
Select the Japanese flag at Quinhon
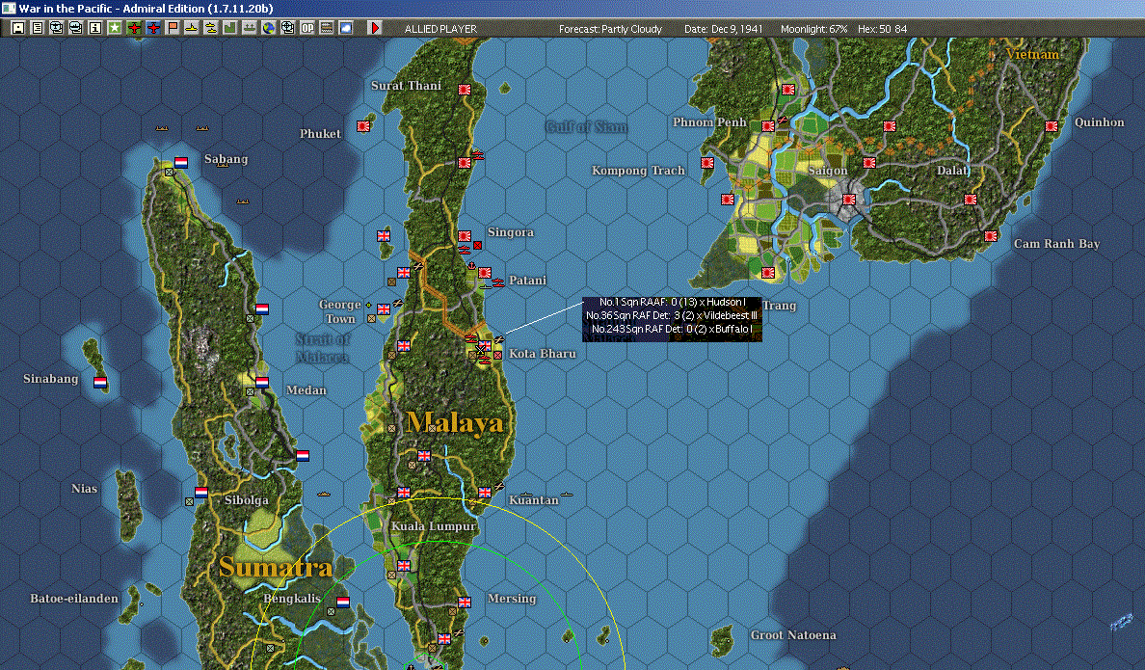pos(1052,126)
